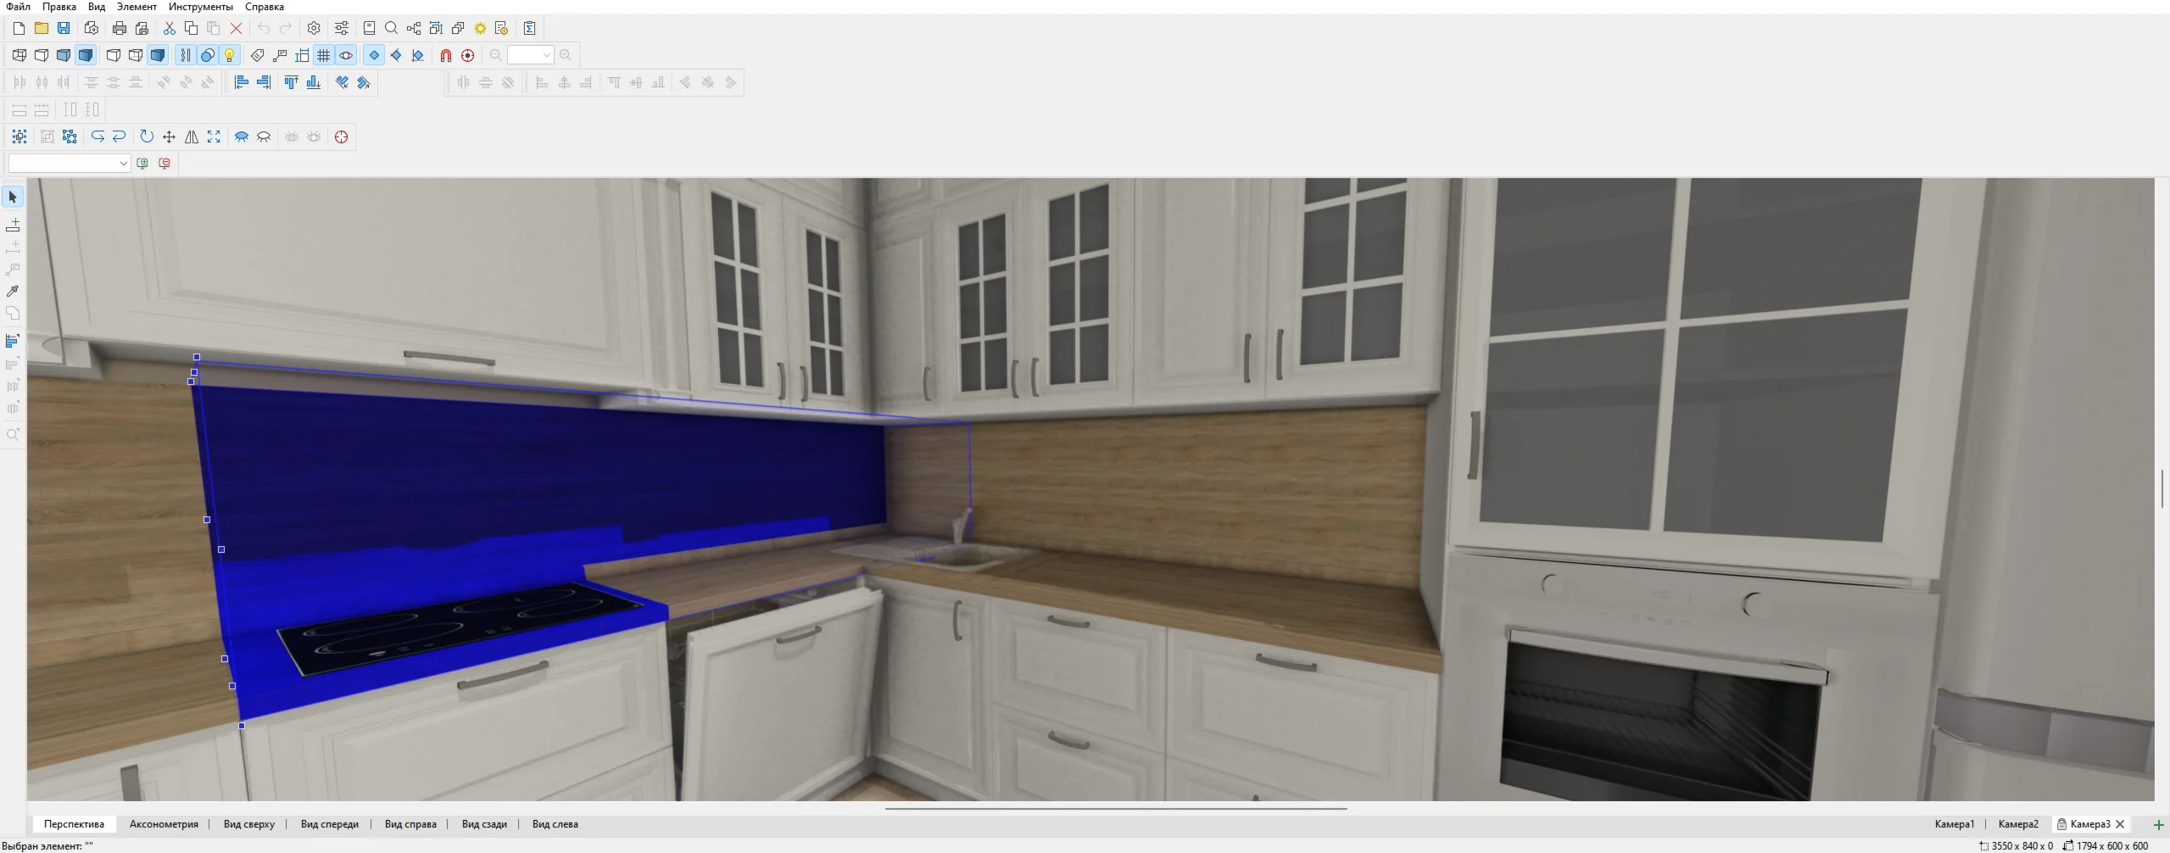Click the select-all dotted frame icon
2170x853 pixels.
coord(20,137)
